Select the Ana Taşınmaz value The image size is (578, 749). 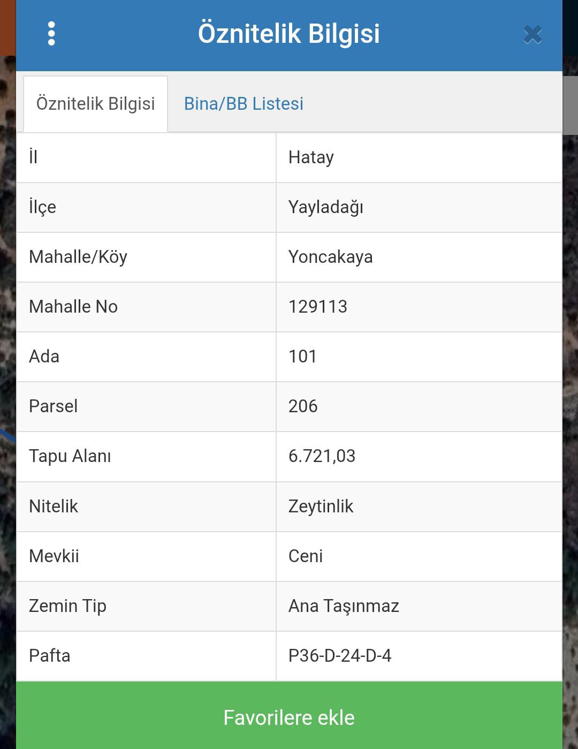[x=344, y=606]
